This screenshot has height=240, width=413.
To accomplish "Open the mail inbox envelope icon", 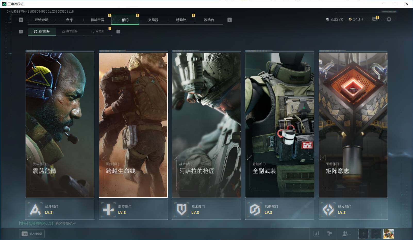I will 375,19.
